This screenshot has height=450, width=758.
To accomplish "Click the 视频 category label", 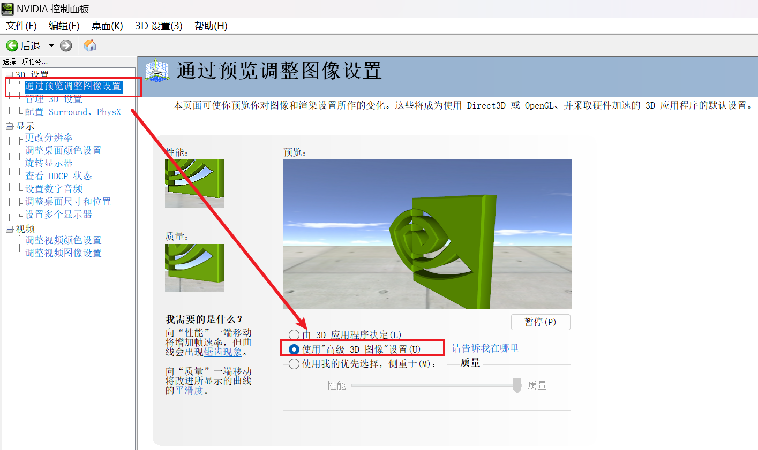I will coord(25,229).
